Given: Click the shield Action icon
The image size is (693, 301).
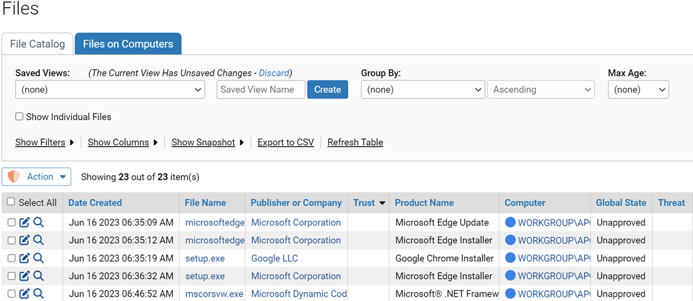Looking at the screenshot, I should click(x=14, y=177).
